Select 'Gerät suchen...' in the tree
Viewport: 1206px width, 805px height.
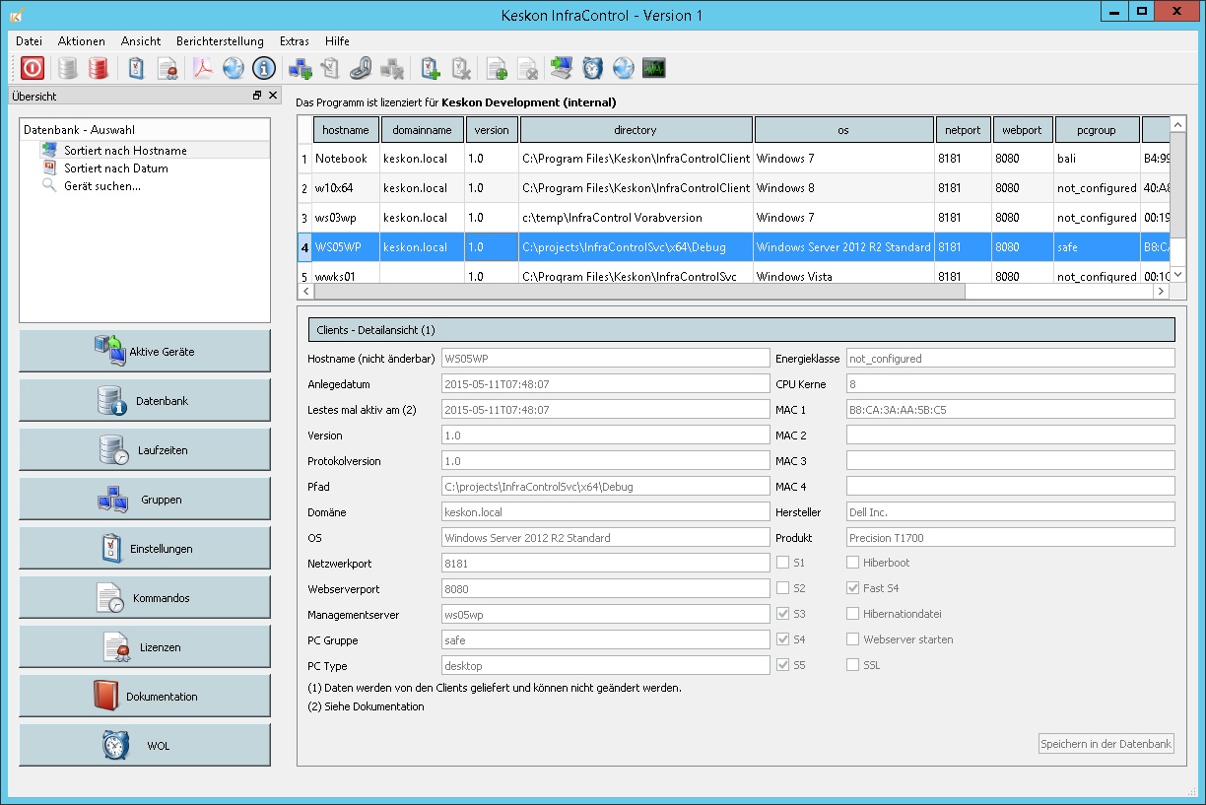101,186
